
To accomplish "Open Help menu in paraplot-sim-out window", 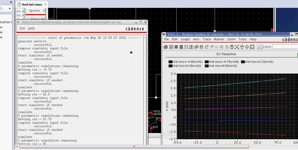I will click(x=31, y=28).
